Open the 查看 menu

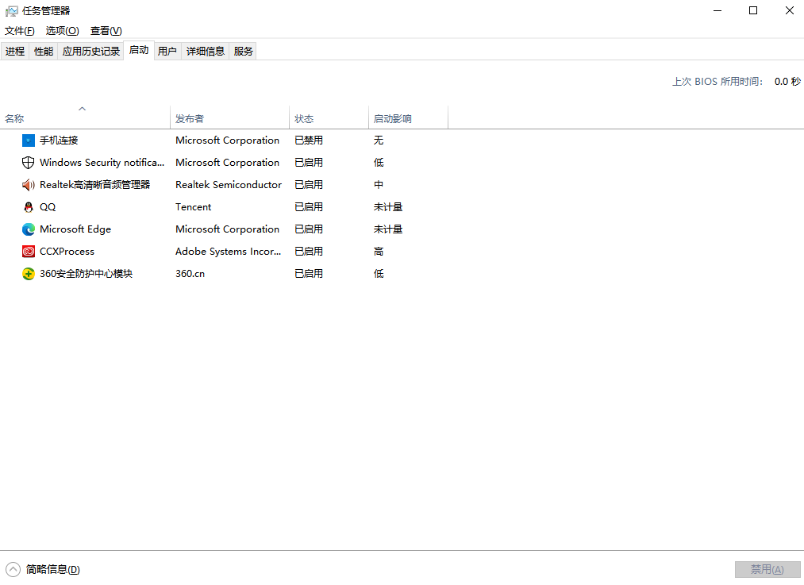click(x=106, y=31)
